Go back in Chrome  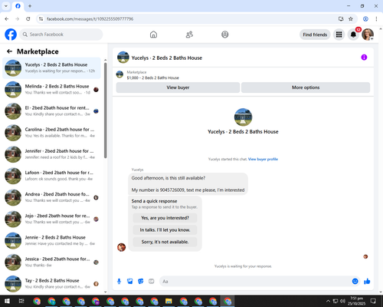click(x=7, y=19)
